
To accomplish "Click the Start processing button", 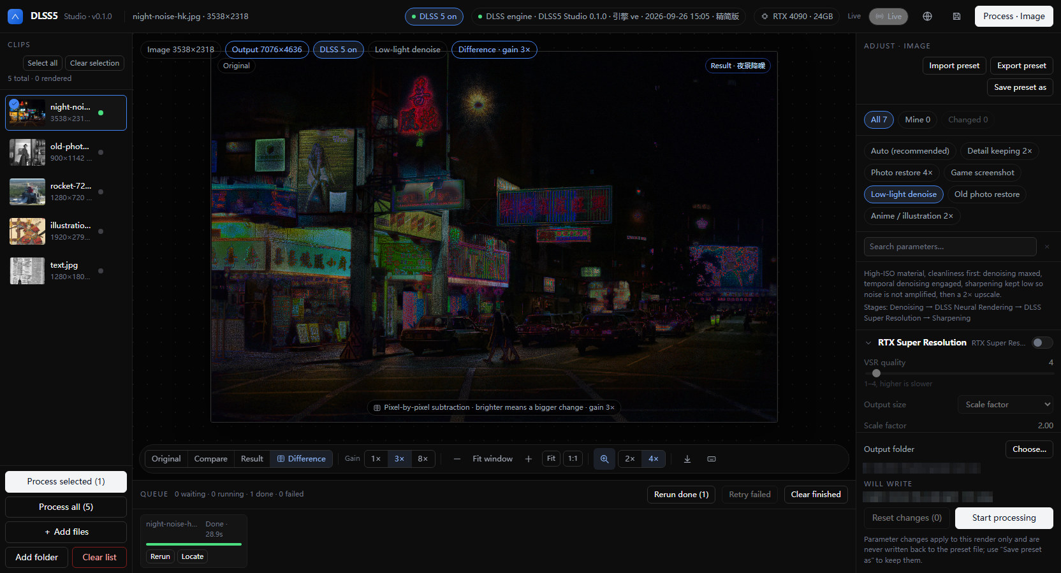I will pos(1004,518).
